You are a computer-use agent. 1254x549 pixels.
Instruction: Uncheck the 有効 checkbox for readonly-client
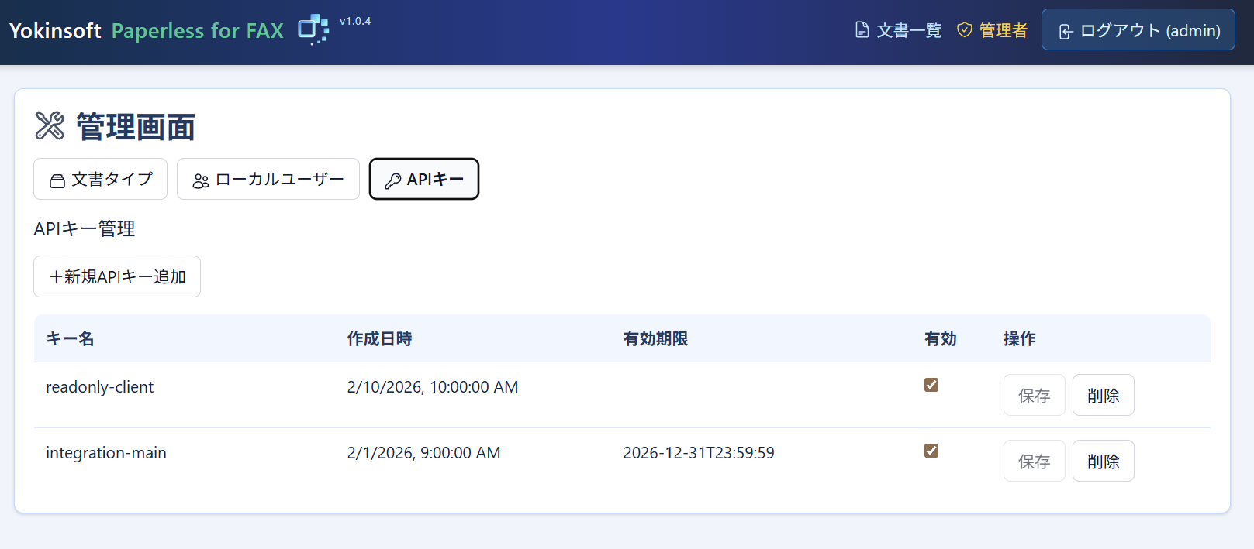coord(931,385)
